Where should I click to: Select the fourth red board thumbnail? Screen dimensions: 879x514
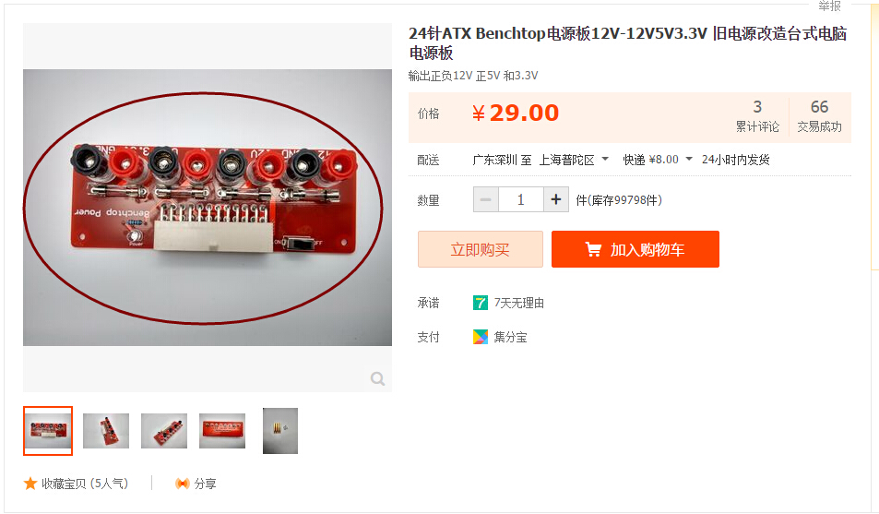222,431
